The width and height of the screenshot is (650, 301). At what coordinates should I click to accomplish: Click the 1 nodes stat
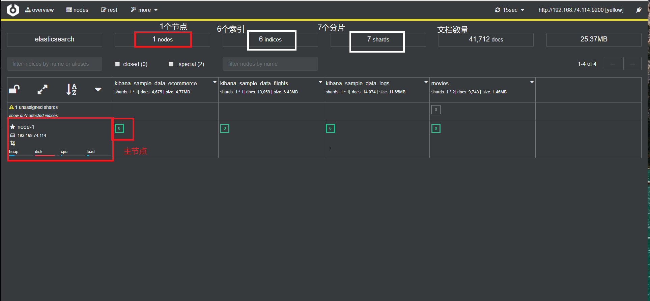(x=163, y=39)
